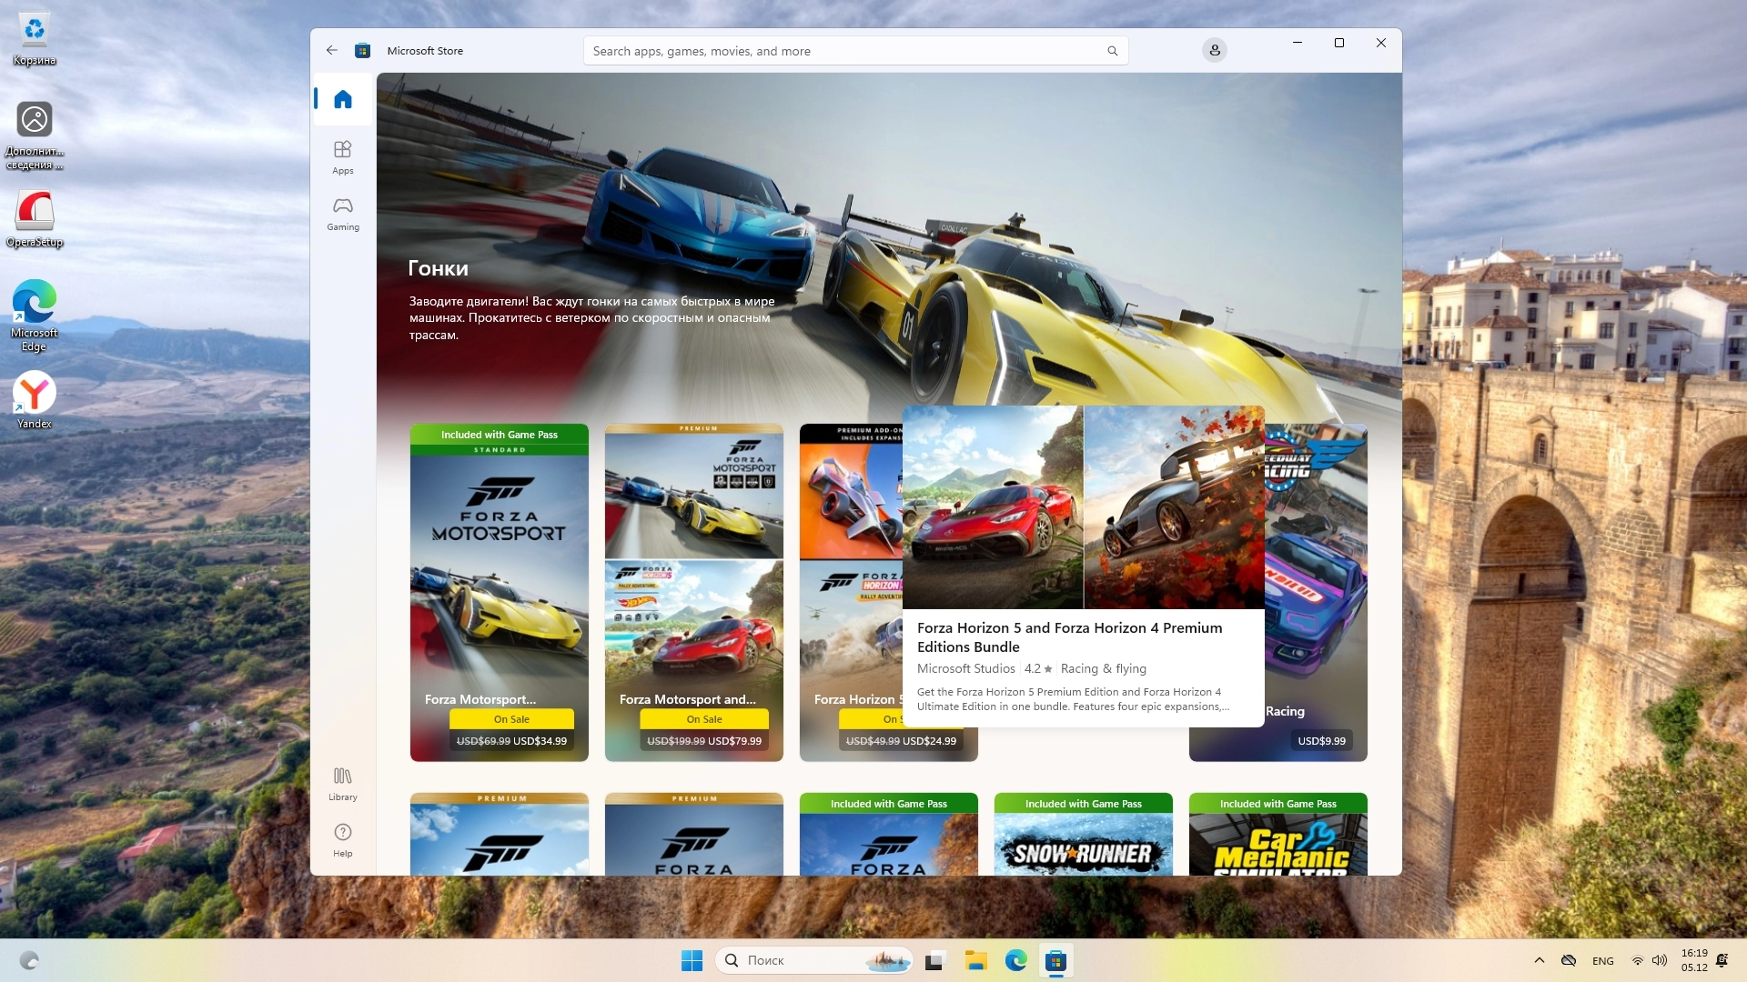Show hidden system tray icons
The width and height of the screenshot is (1747, 982).
[x=1539, y=960]
